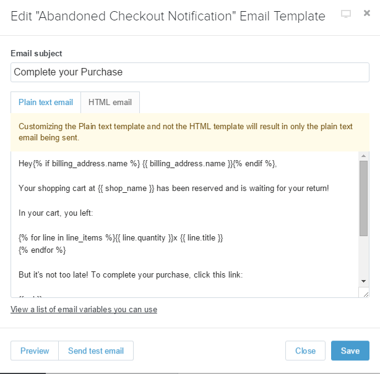This screenshot has height=374, width=380.
Task: Save the email template
Action: pyautogui.click(x=350, y=351)
